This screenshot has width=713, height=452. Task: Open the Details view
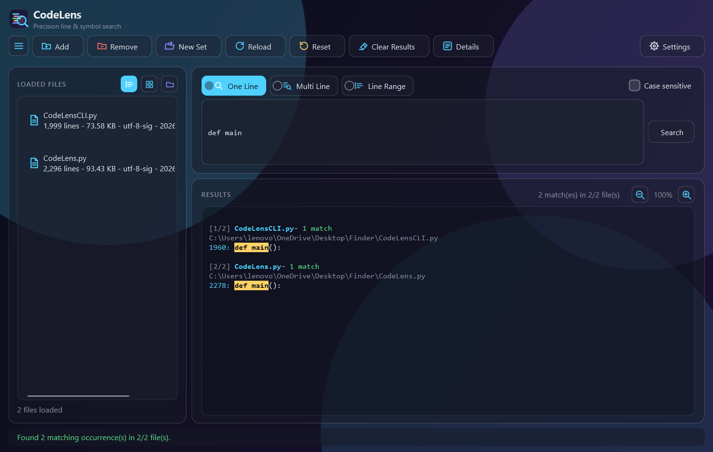463,46
